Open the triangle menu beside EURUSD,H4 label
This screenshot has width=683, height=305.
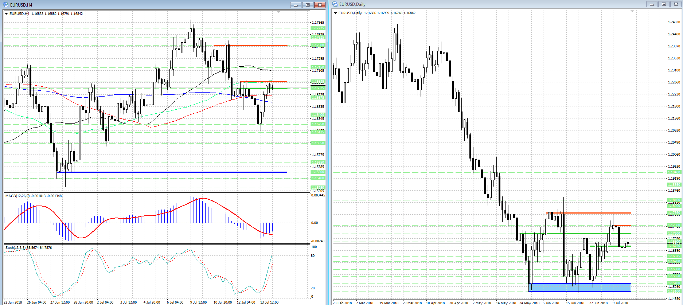[x=6, y=14]
